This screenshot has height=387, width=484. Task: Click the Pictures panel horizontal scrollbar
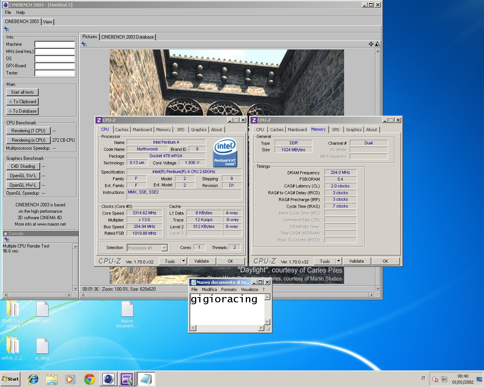point(226,295)
